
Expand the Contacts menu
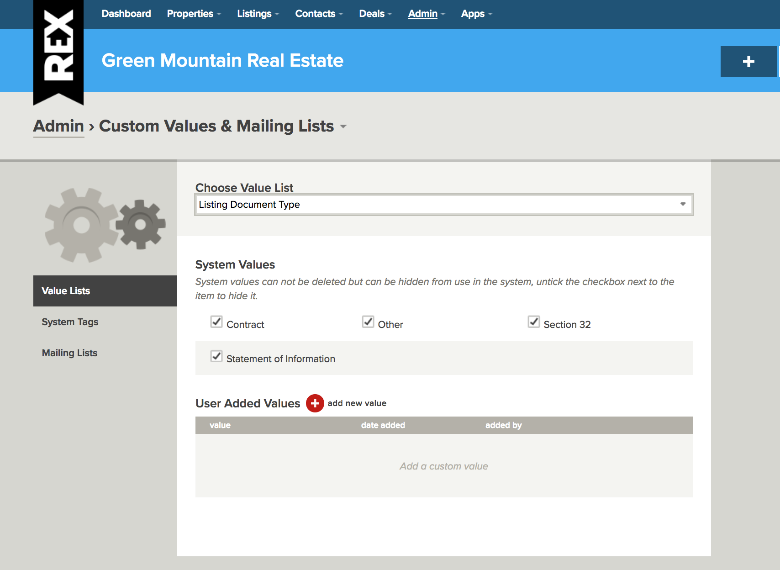pos(319,14)
